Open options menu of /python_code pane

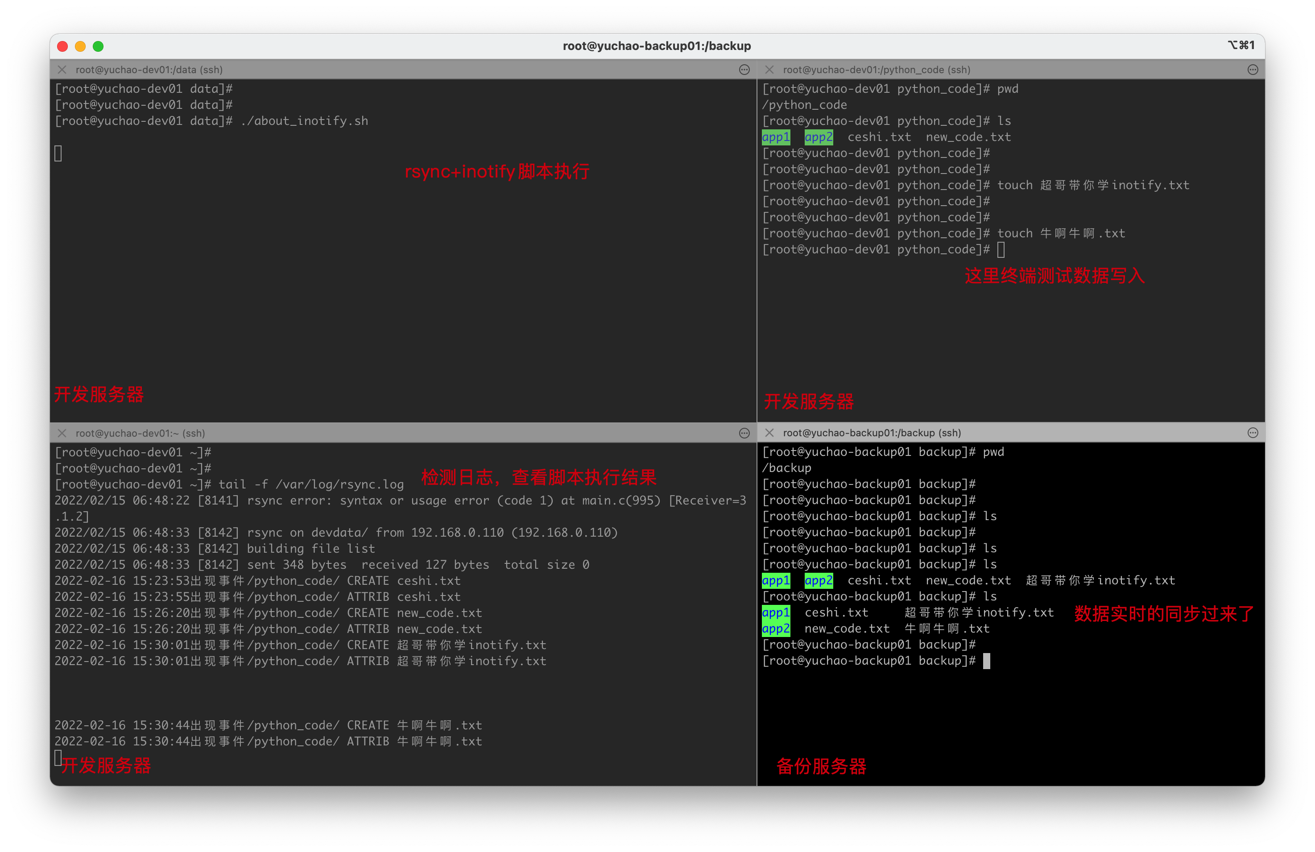point(1253,70)
